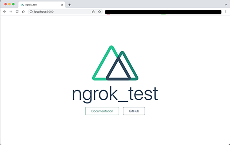230x145 pixels.
Task: Expand the tab search chevron
Action: point(226,5)
